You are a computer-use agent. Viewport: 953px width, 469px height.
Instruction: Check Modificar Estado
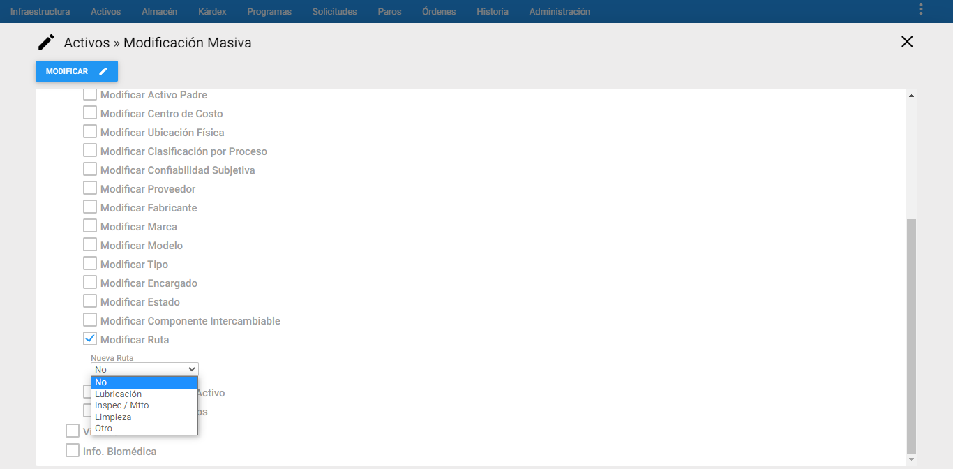90,301
